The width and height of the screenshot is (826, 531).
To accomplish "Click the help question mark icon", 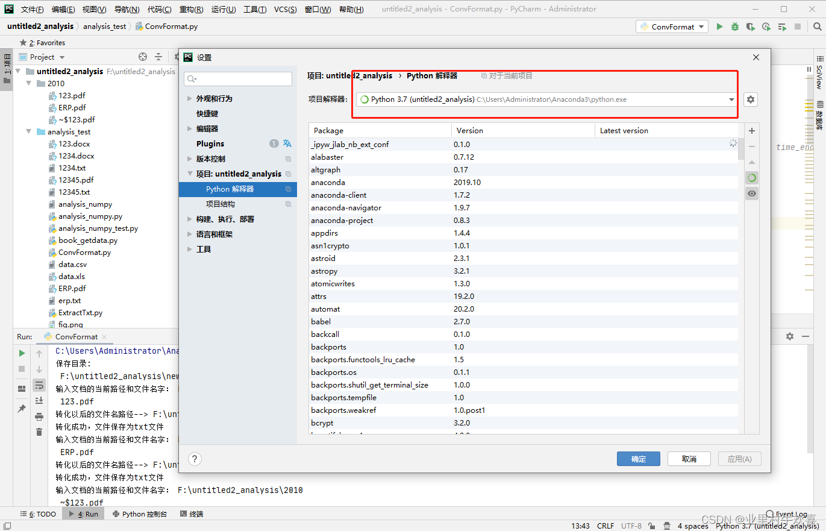I will coord(195,459).
